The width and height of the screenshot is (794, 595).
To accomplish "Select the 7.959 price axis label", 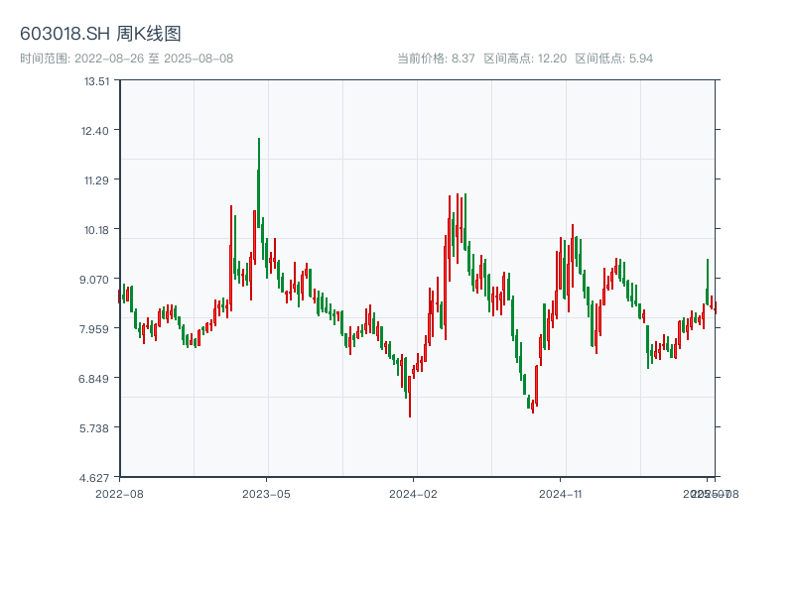I will [x=95, y=329].
